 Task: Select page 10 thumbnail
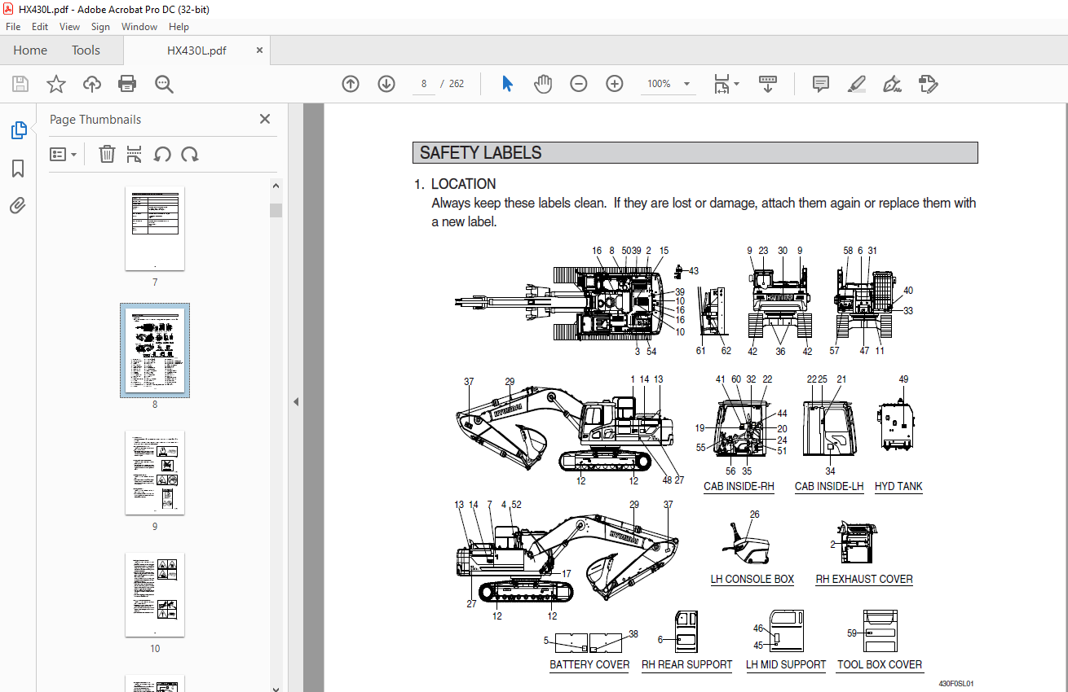coord(155,594)
